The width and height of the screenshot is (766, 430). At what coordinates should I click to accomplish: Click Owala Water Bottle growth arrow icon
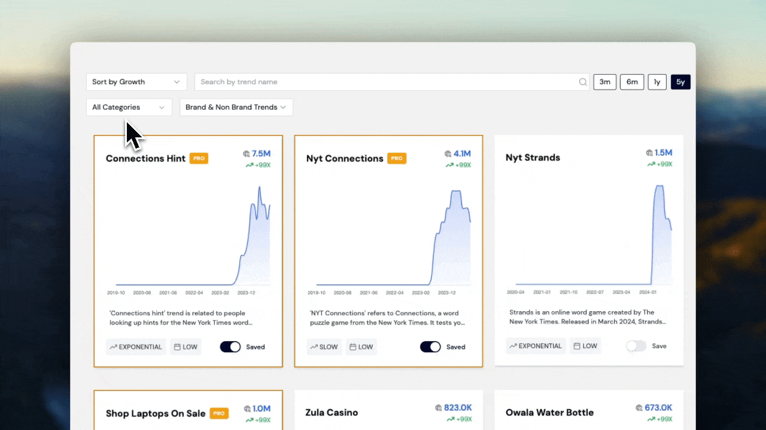point(651,419)
